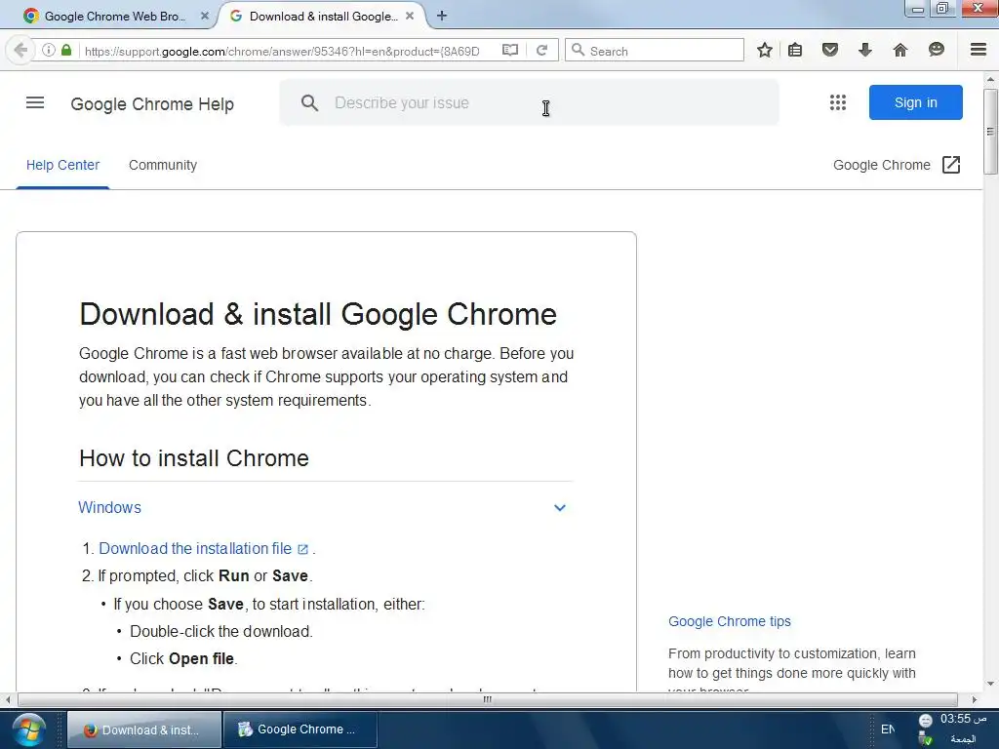Close the Download & install Google tab
This screenshot has width=999, height=749.
(x=410, y=16)
